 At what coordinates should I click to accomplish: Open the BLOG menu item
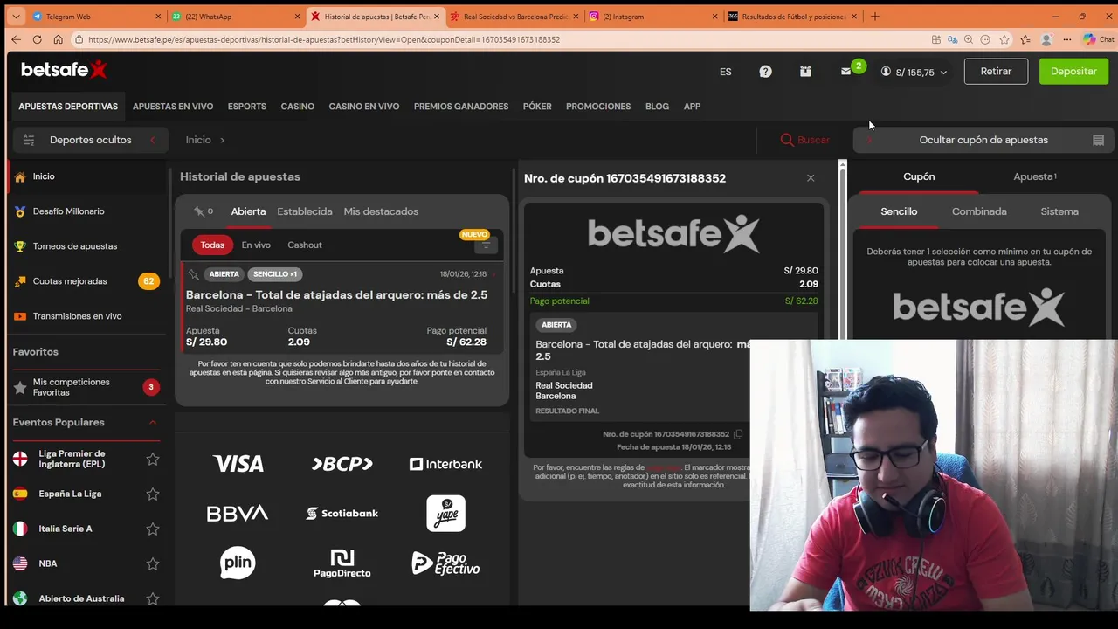(657, 107)
